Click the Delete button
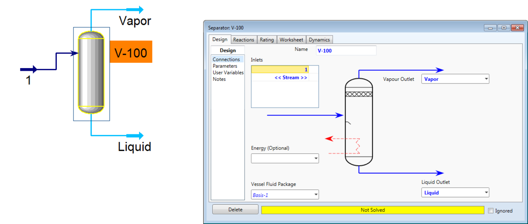 point(235,210)
